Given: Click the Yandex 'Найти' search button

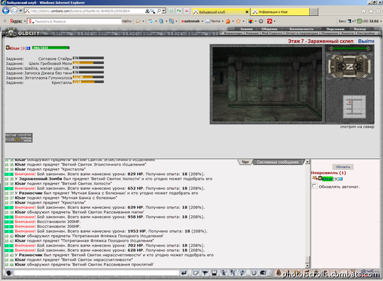Looking at the screenshot, I should point(126,21).
